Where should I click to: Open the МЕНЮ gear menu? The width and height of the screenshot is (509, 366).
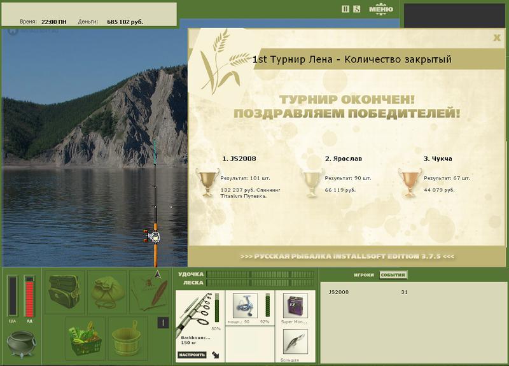(380, 10)
